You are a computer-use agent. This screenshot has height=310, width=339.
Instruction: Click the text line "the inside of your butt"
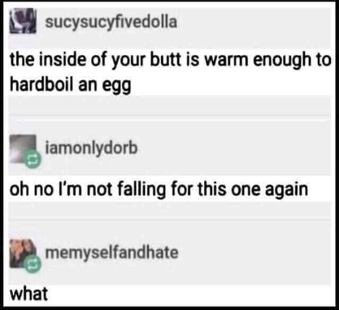point(95,60)
